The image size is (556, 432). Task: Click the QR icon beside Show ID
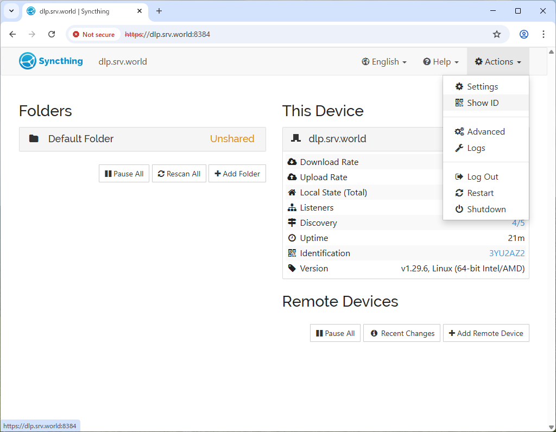[459, 103]
